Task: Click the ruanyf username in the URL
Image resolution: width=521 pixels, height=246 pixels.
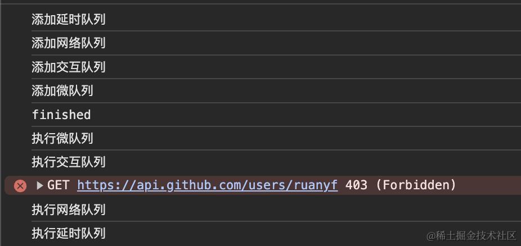Action: pyautogui.click(x=316, y=185)
